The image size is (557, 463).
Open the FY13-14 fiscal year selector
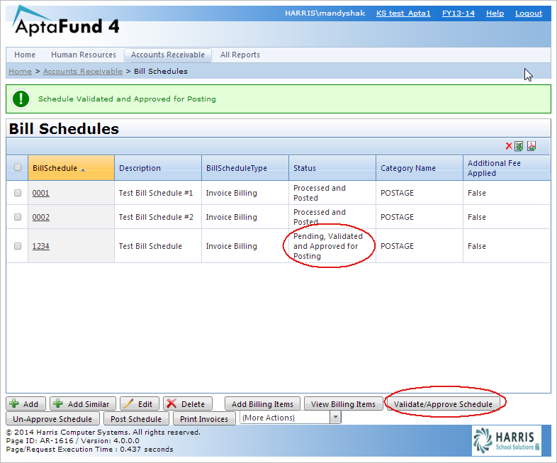coord(458,13)
